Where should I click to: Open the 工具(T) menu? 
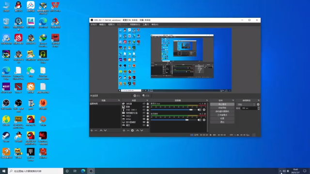(x=146, y=25)
